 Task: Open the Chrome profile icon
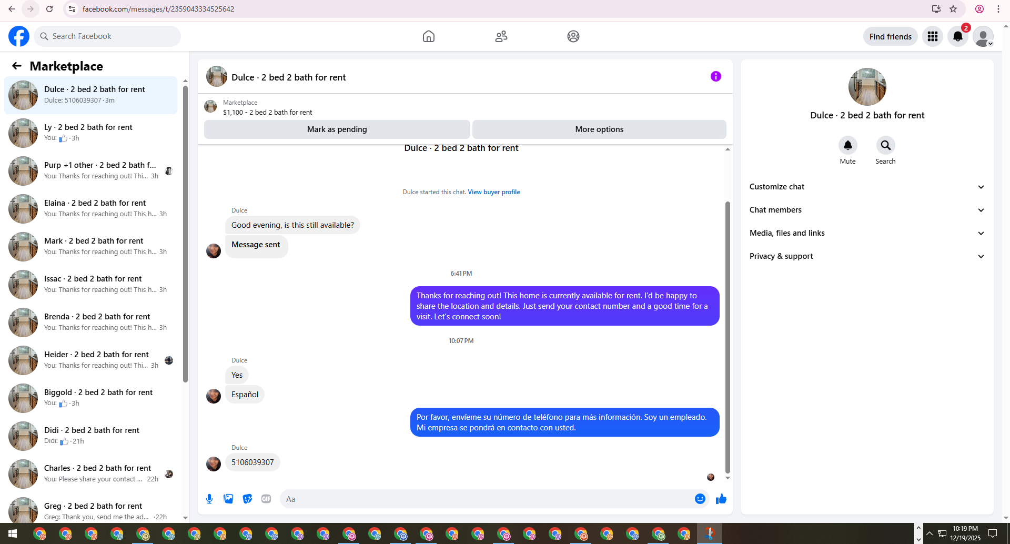[979, 9]
